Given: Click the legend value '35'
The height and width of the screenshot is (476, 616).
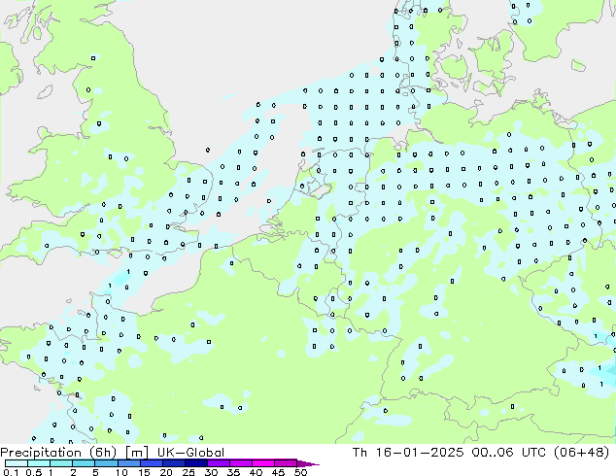Looking at the screenshot, I should pyautogui.click(x=233, y=472).
